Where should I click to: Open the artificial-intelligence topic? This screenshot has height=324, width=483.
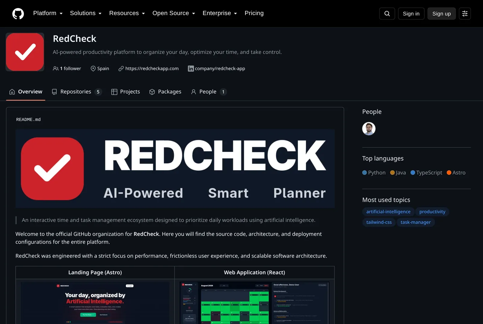click(388, 212)
